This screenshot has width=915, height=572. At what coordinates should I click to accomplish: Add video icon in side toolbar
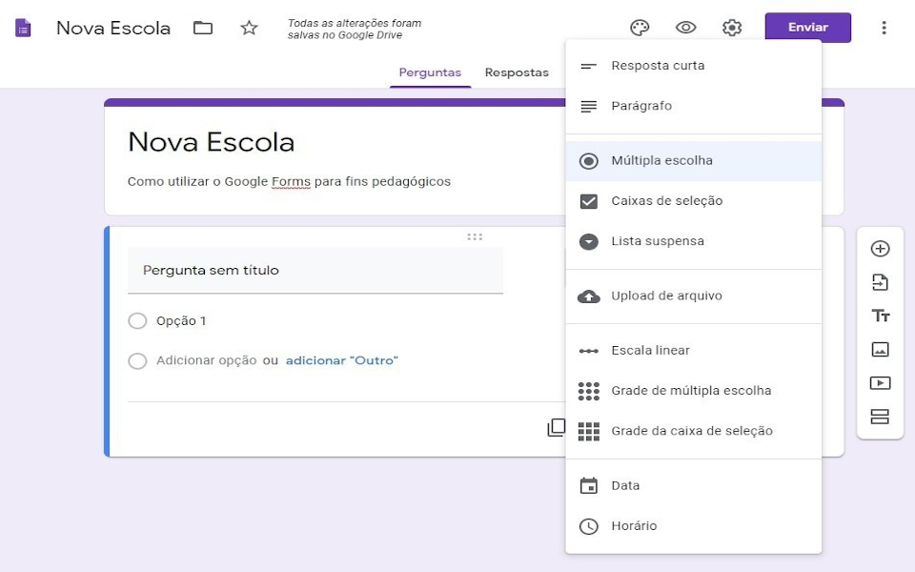880,383
